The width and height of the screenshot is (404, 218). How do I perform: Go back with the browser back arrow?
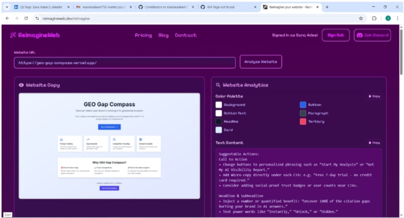pos(7,18)
